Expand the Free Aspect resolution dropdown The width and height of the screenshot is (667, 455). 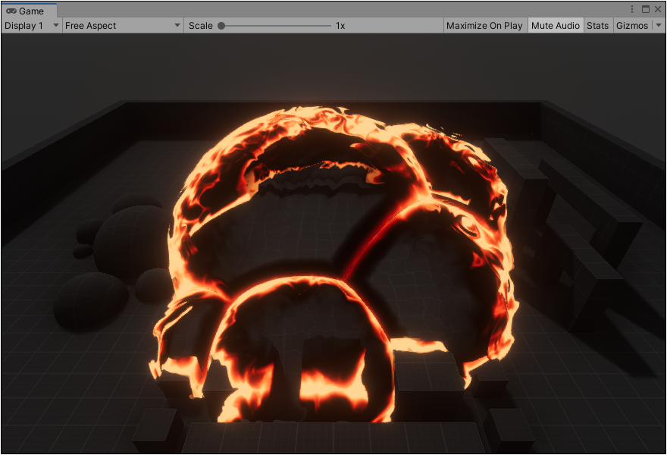coord(123,26)
